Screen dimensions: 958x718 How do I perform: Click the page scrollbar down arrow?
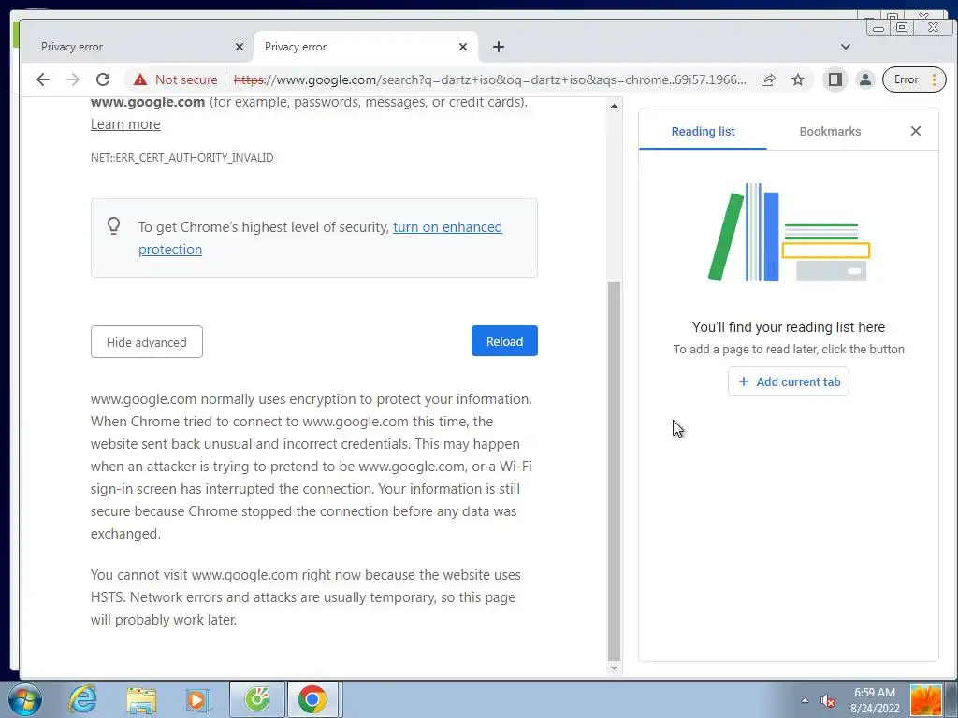coord(614,668)
